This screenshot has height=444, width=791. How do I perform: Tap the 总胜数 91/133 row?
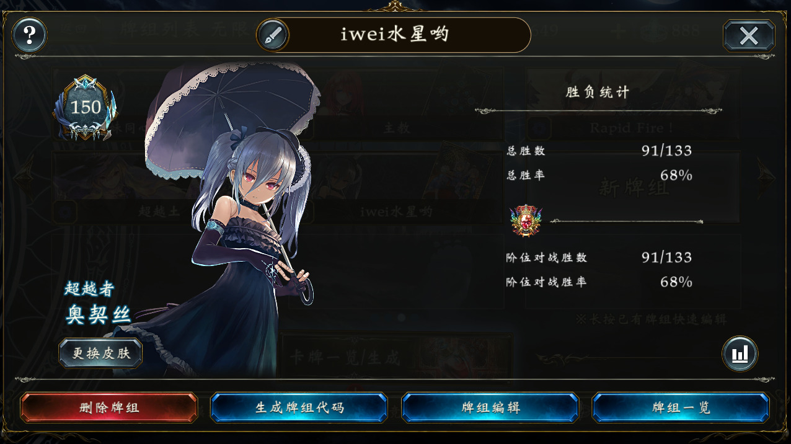pyautogui.click(x=599, y=151)
